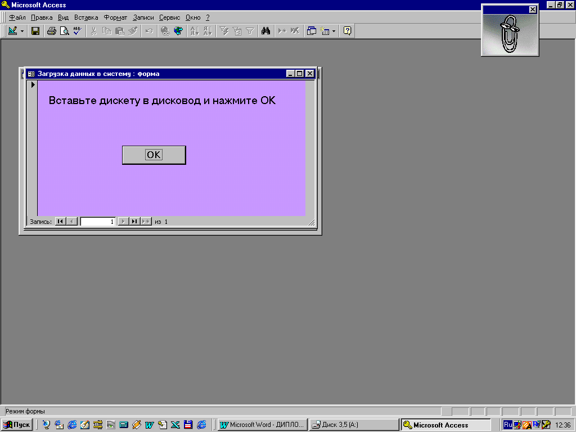The image size is (576, 432).
Task: Click the OK button on the form
Action: point(154,155)
